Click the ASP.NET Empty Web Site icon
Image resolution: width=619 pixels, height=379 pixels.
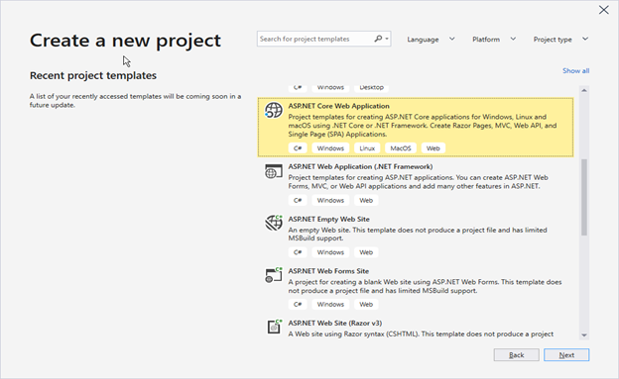(x=274, y=223)
